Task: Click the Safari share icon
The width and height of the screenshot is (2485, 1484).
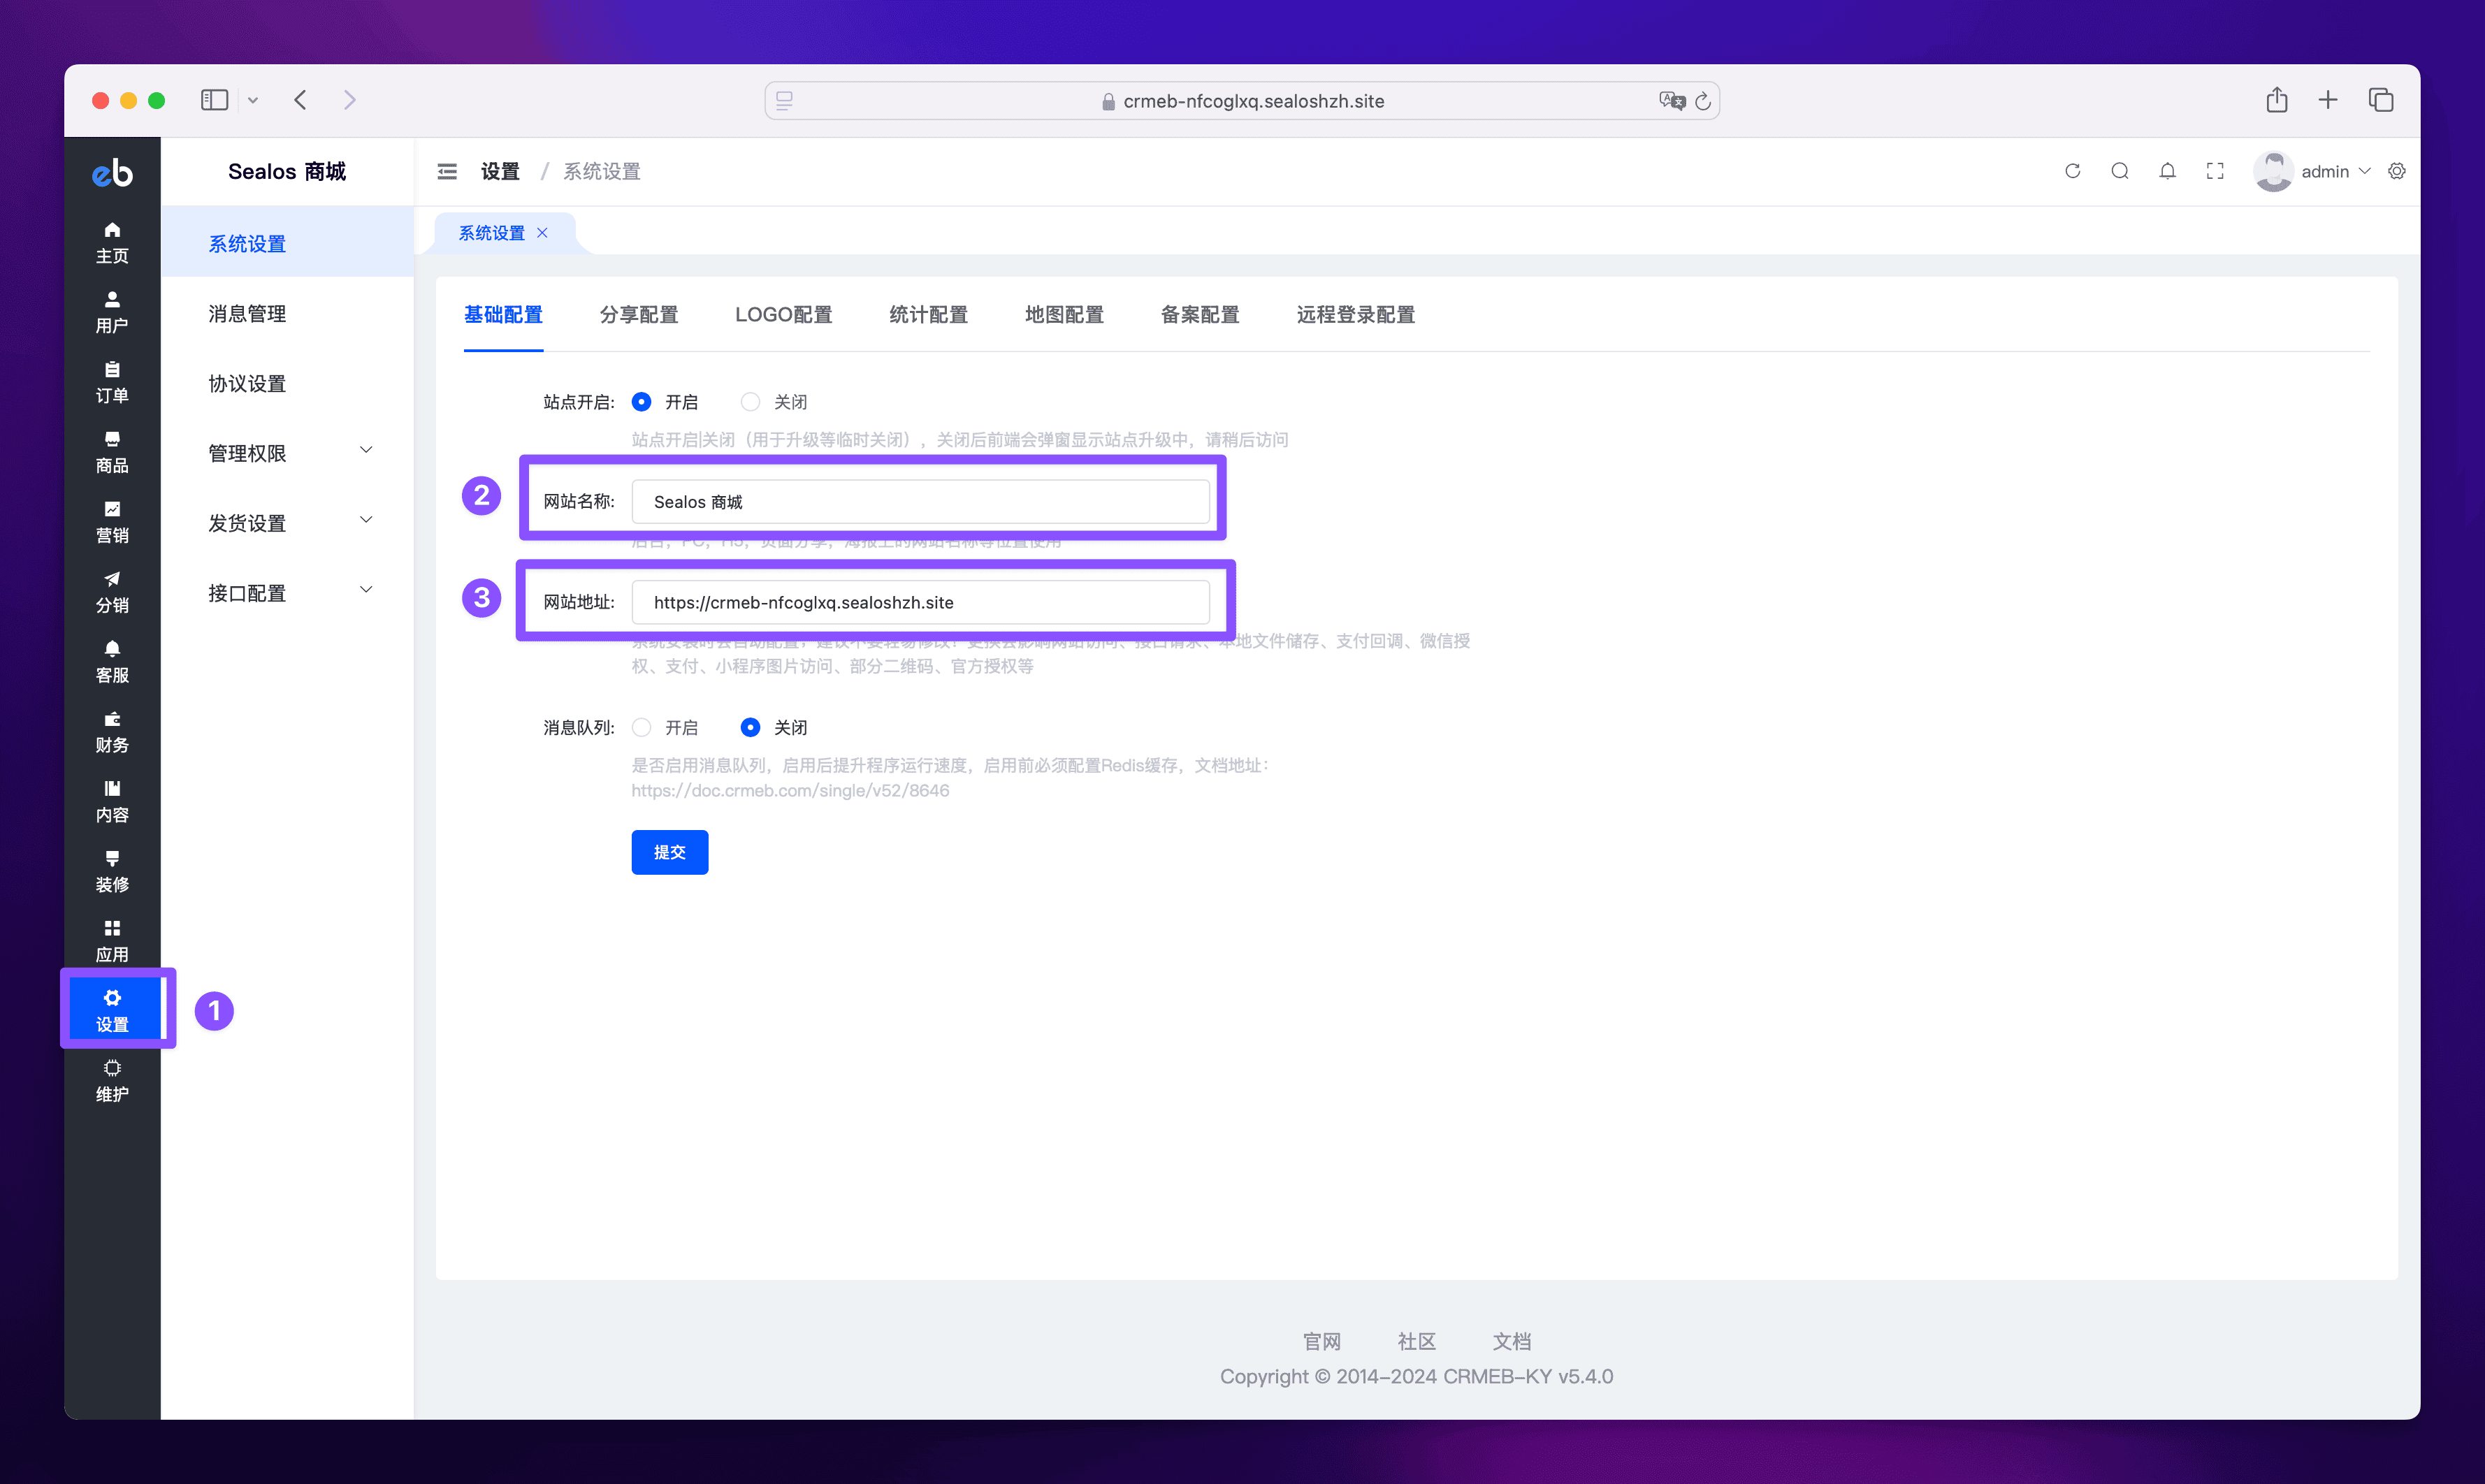Action: click(x=2277, y=100)
